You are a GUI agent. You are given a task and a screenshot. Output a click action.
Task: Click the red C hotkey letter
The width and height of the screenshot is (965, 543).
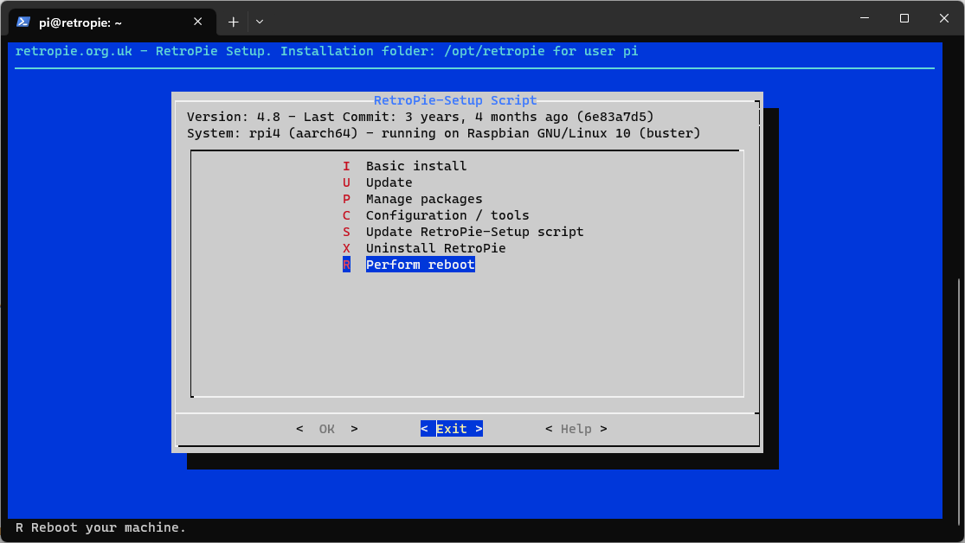coord(346,215)
